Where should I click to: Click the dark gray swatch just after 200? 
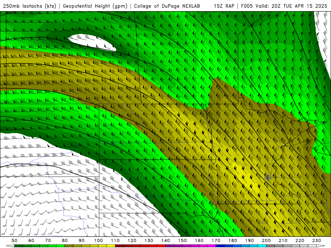(271, 246)
